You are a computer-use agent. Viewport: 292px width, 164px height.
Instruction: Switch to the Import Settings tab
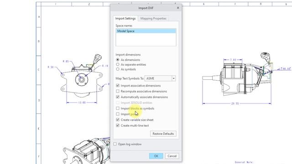125,18
